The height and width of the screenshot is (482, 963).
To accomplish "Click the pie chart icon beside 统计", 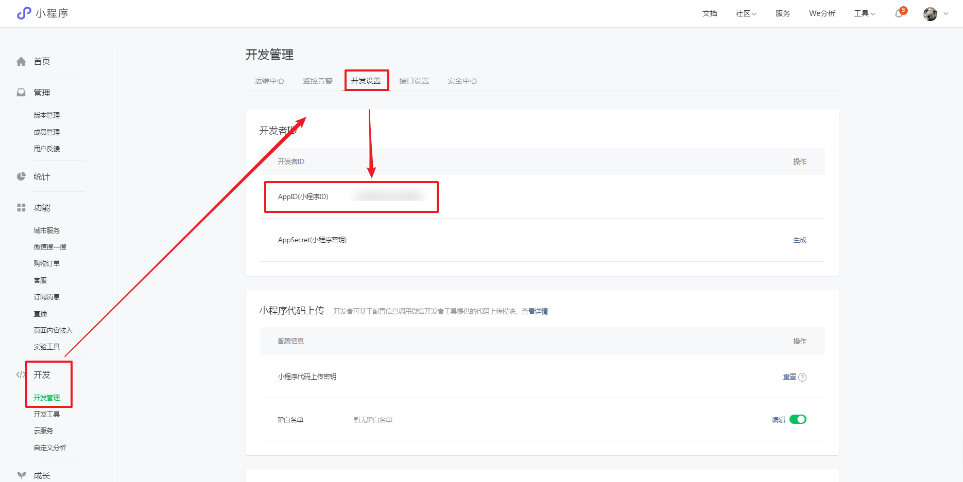I will pos(21,176).
